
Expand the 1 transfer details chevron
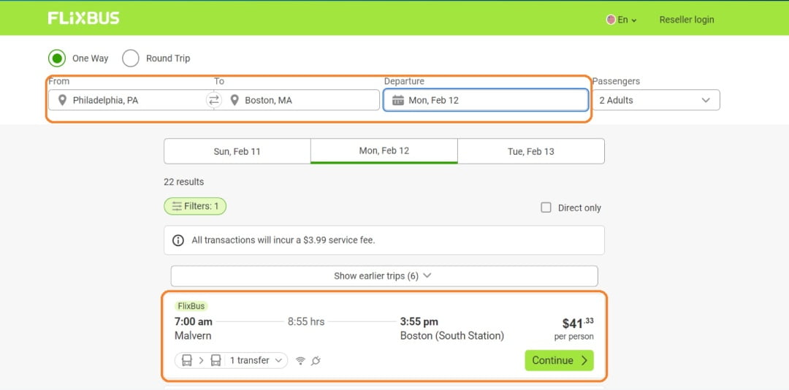pos(279,360)
